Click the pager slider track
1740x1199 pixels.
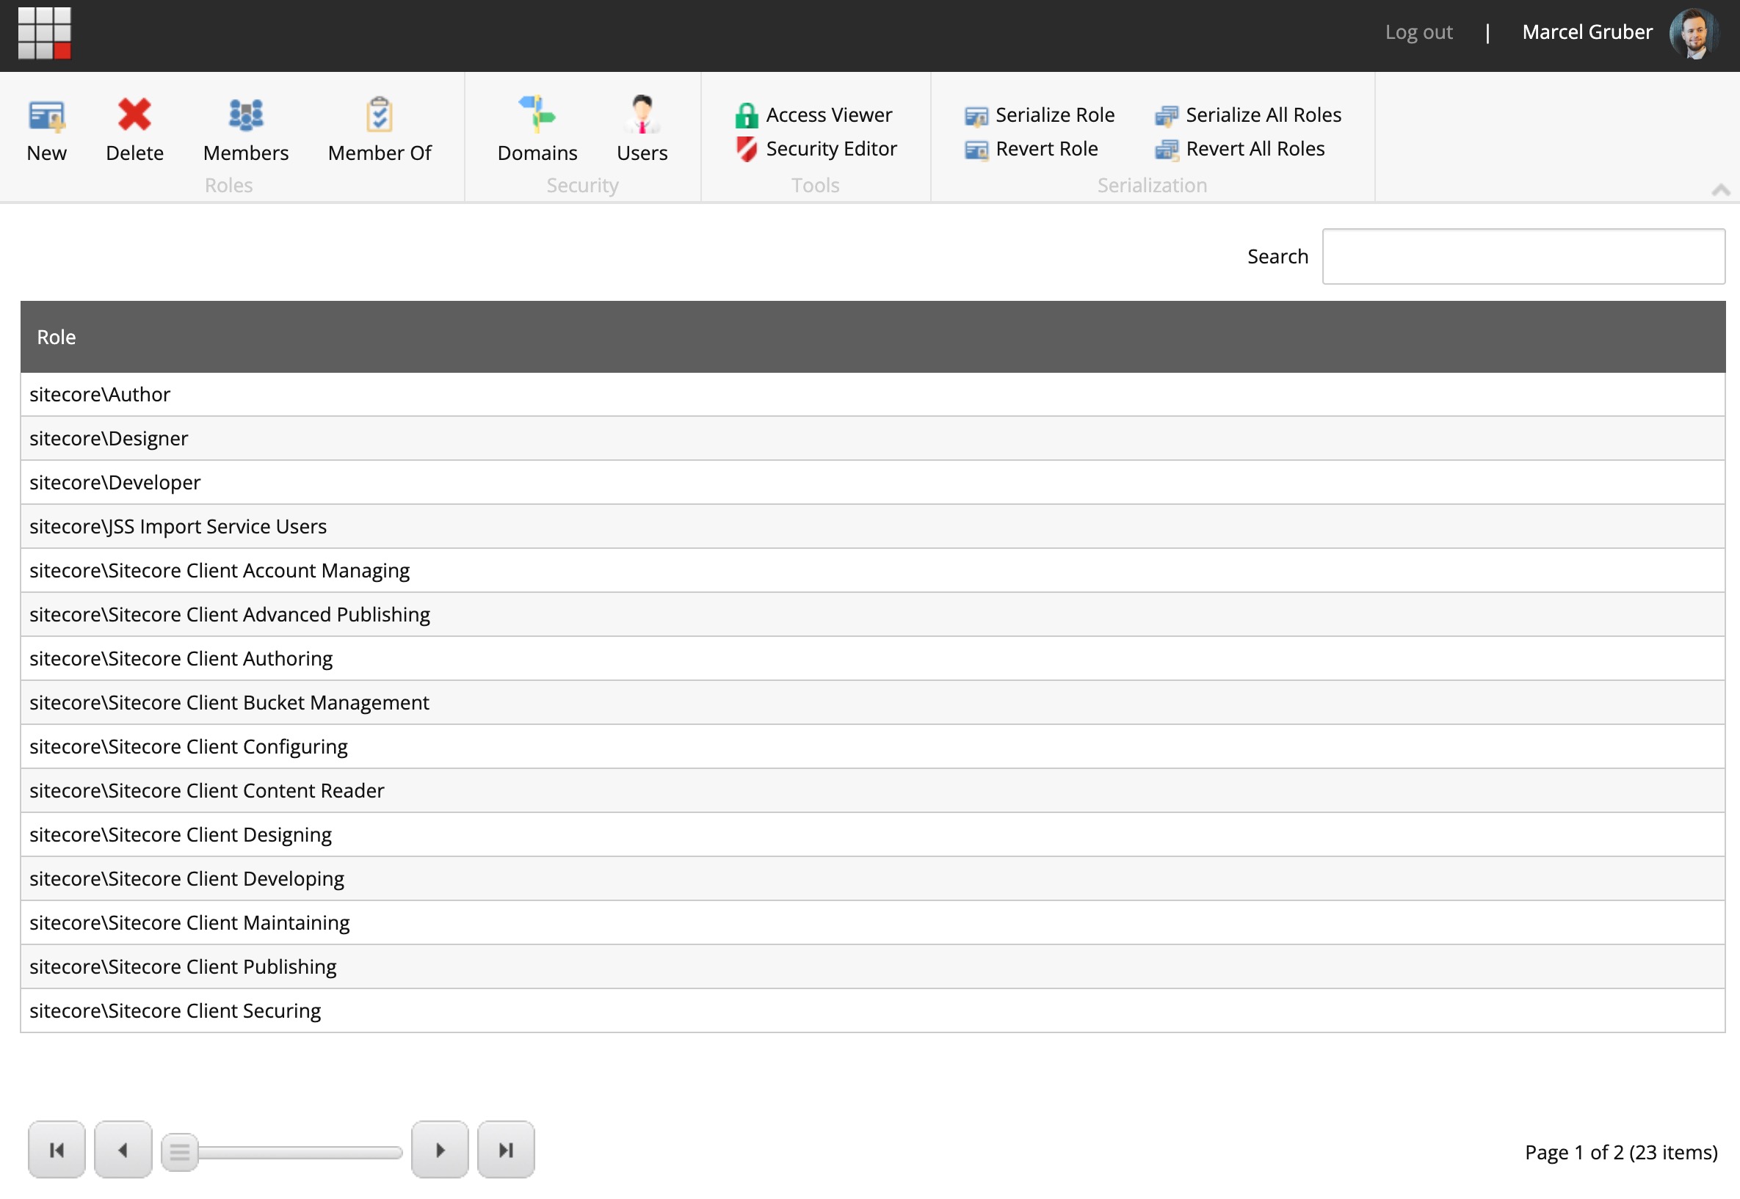[x=300, y=1153]
